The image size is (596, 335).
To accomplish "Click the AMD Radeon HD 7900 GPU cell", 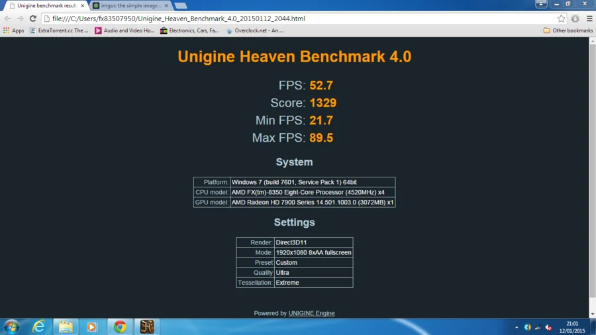I will (313, 202).
